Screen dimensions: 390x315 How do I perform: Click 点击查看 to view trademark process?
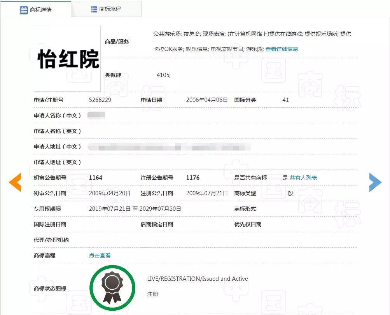point(99,255)
